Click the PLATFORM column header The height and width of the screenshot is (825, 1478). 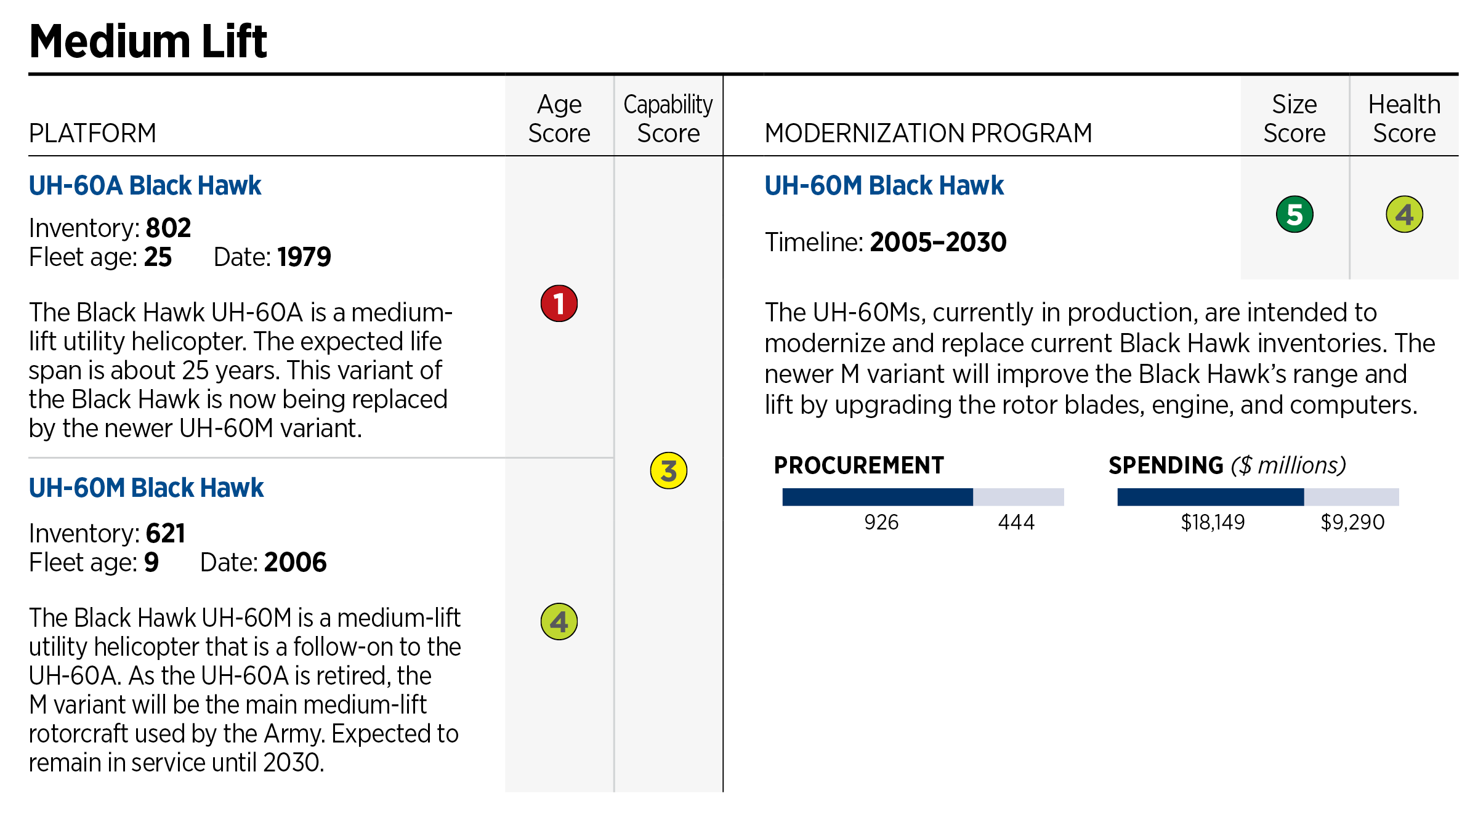point(92,133)
